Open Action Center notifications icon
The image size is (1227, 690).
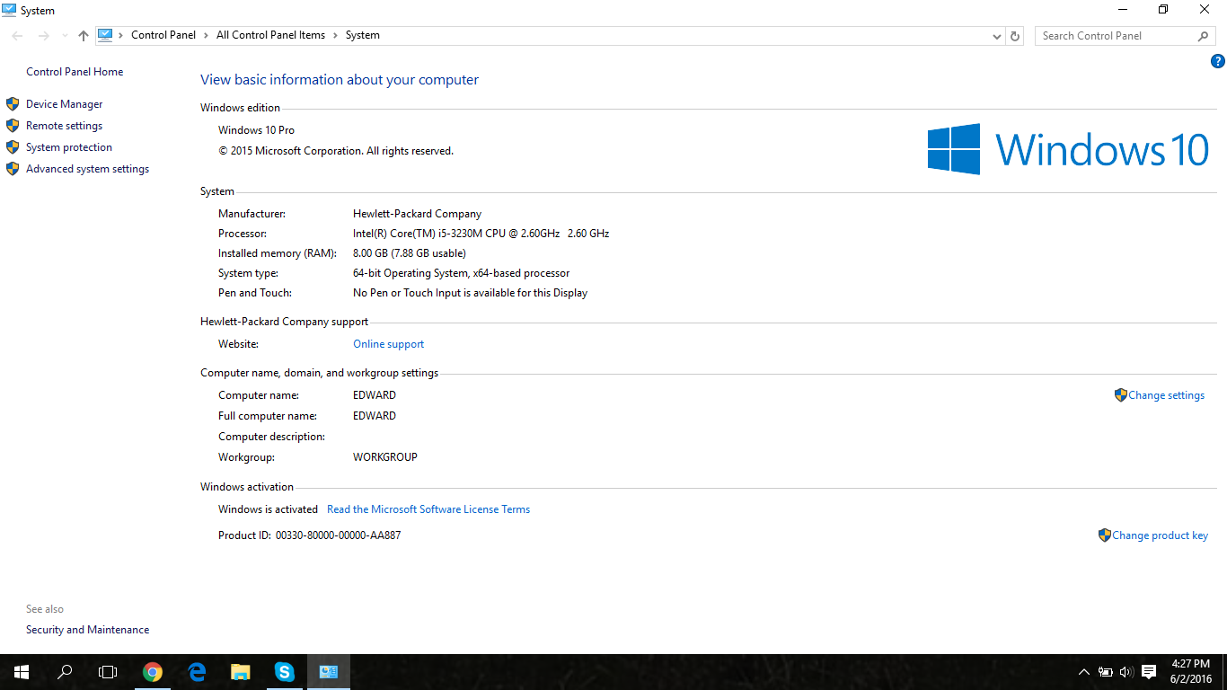pyautogui.click(x=1149, y=672)
